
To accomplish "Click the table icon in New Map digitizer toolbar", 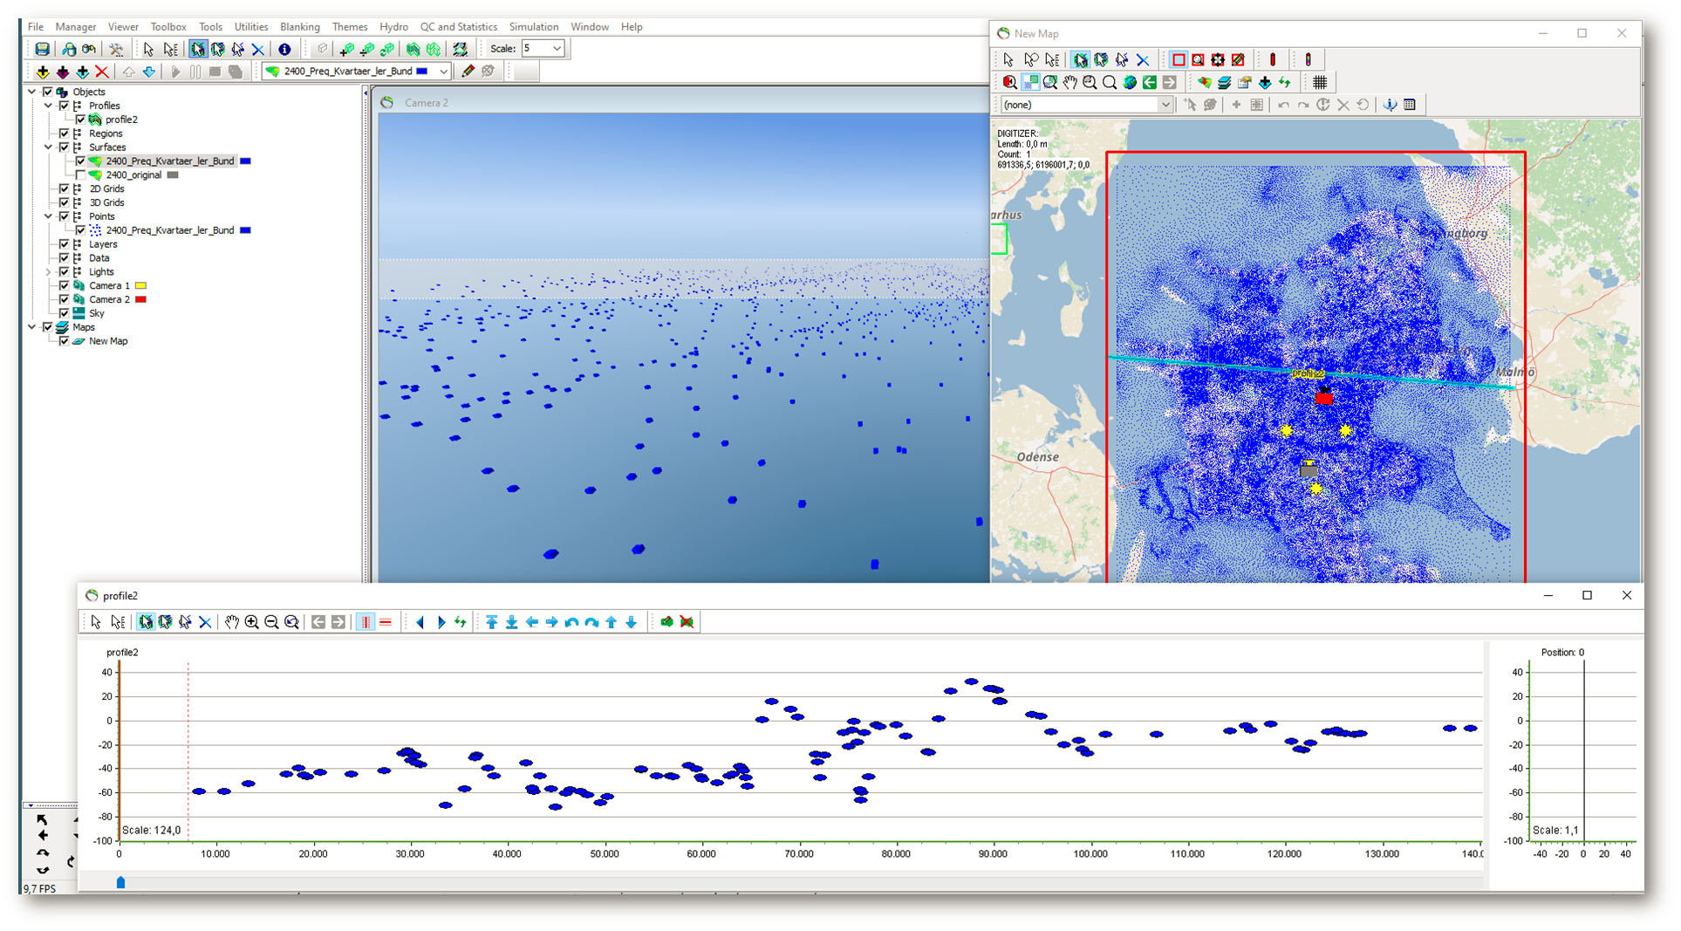I will pos(1410,105).
